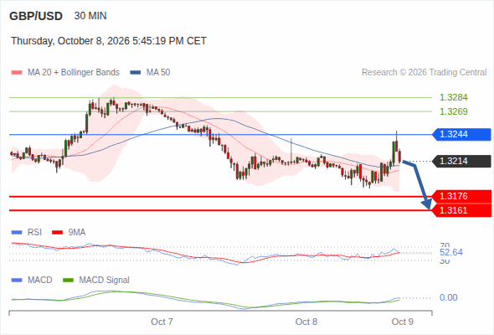Click the 0.00 MACD value
494x335 pixels.
pos(448,297)
